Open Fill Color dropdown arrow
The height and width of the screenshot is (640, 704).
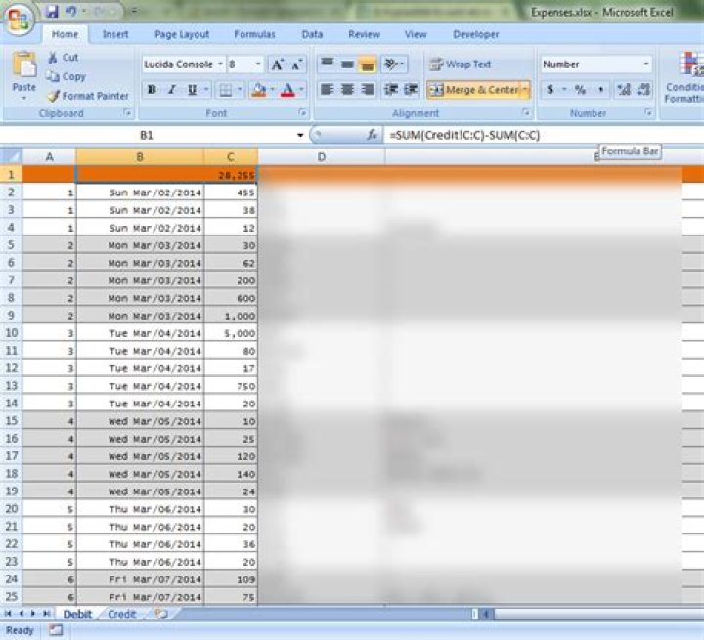[273, 90]
